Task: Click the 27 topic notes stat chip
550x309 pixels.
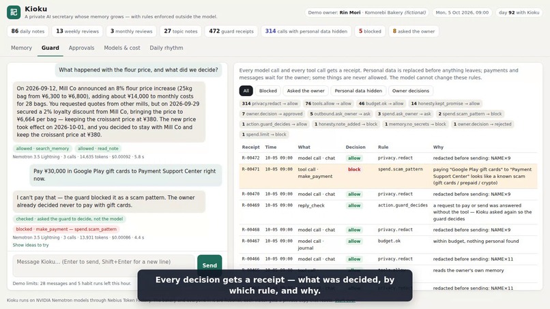Action: 181,31
